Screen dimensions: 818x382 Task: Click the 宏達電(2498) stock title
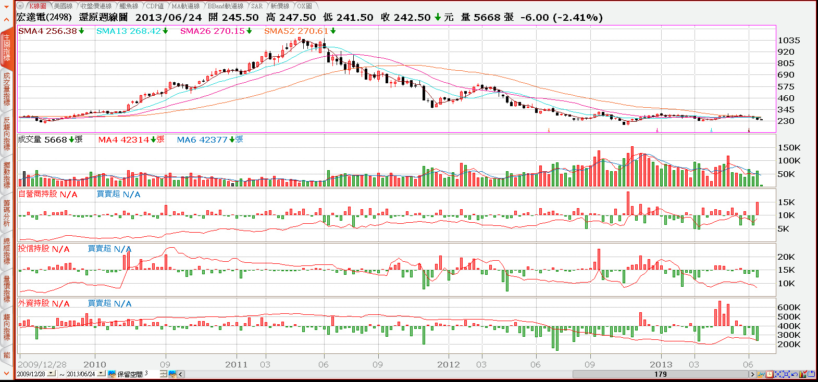pos(44,17)
